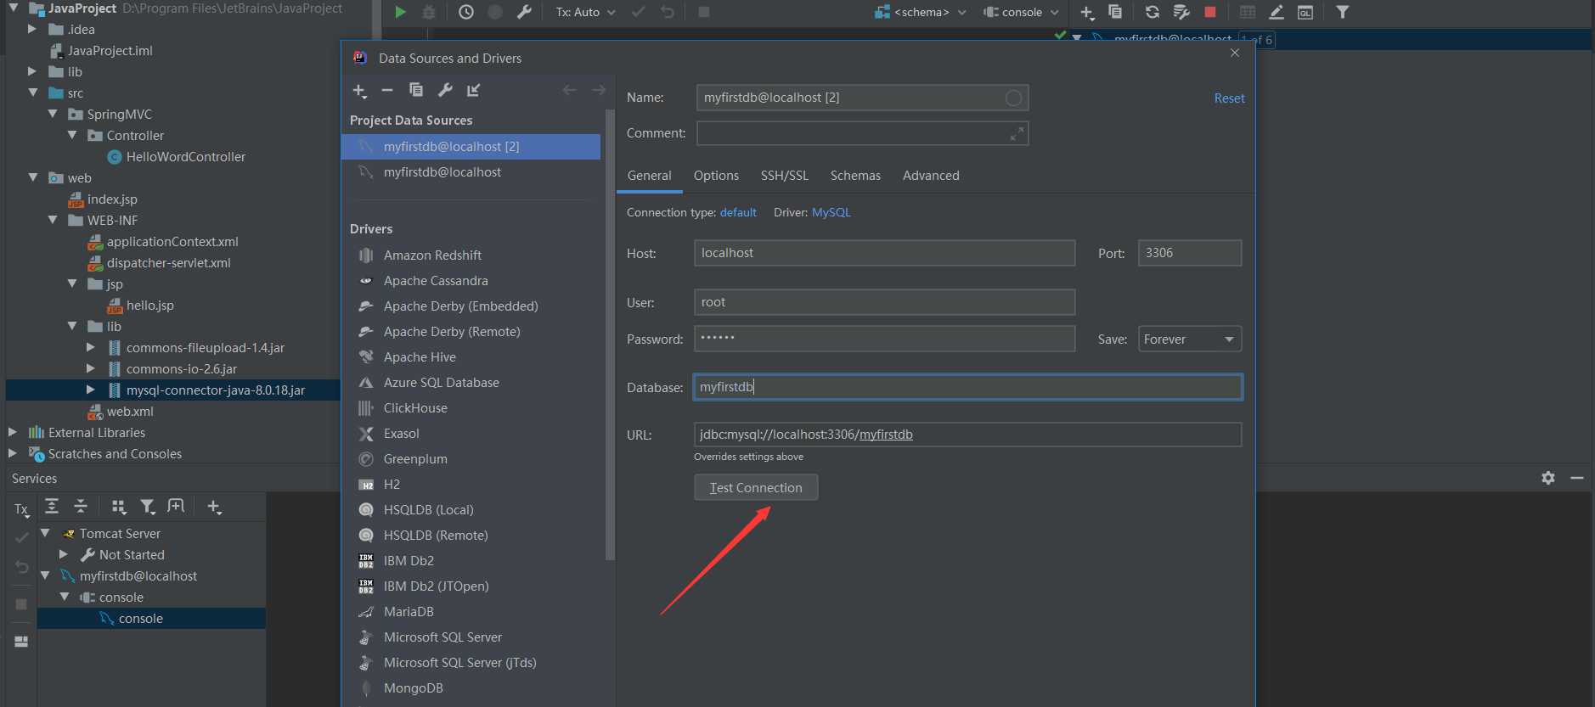The height and width of the screenshot is (707, 1595).
Task: Open the Advanced tab
Action: coord(931,176)
